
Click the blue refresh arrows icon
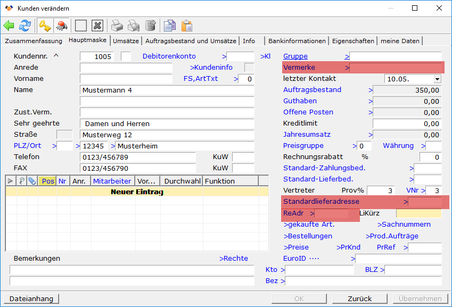click(25, 26)
